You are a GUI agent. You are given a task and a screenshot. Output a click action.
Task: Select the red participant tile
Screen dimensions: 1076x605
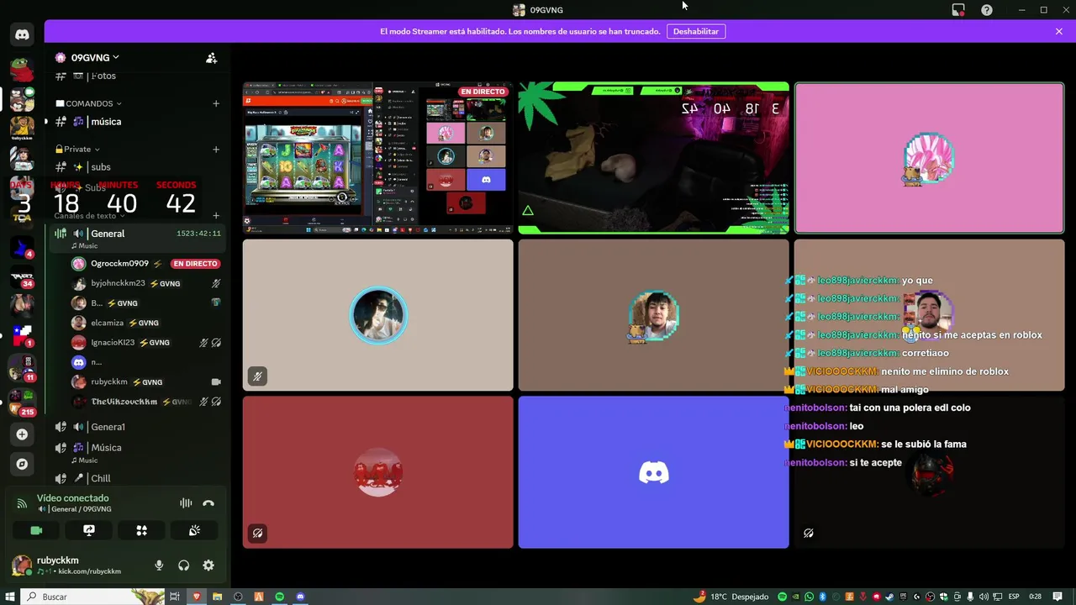[377, 472]
